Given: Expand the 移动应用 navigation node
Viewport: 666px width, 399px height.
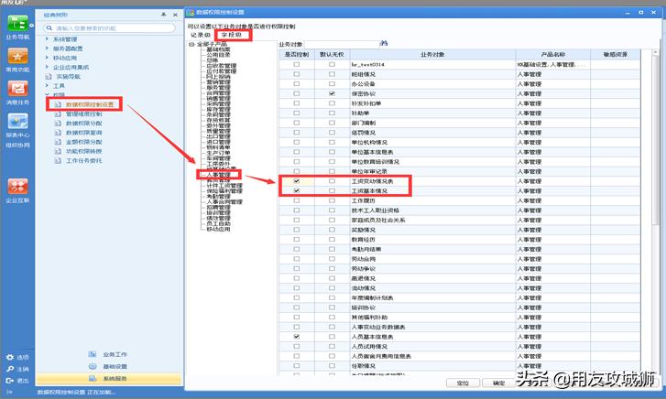Looking at the screenshot, I should pyautogui.click(x=47, y=58).
